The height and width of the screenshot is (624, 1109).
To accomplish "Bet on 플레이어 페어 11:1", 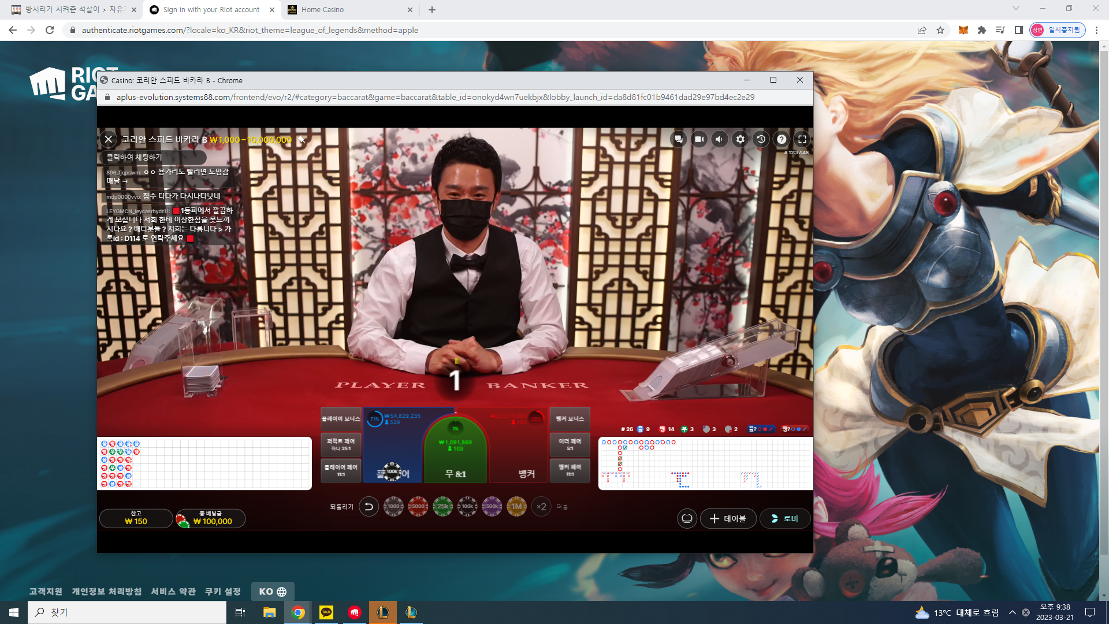I will point(341,470).
